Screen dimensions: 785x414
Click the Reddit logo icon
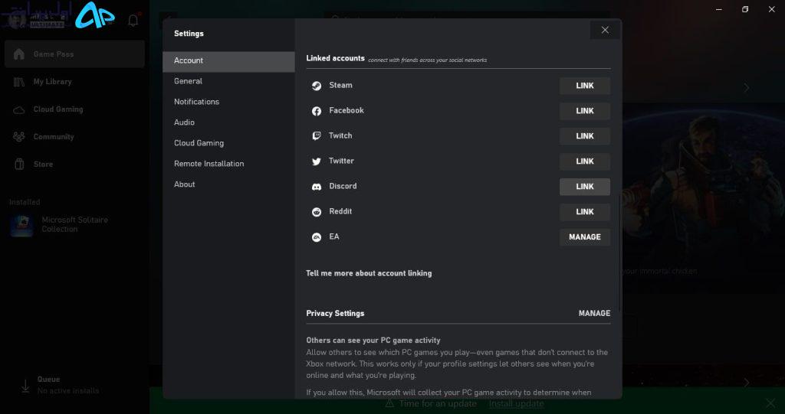(317, 212)
